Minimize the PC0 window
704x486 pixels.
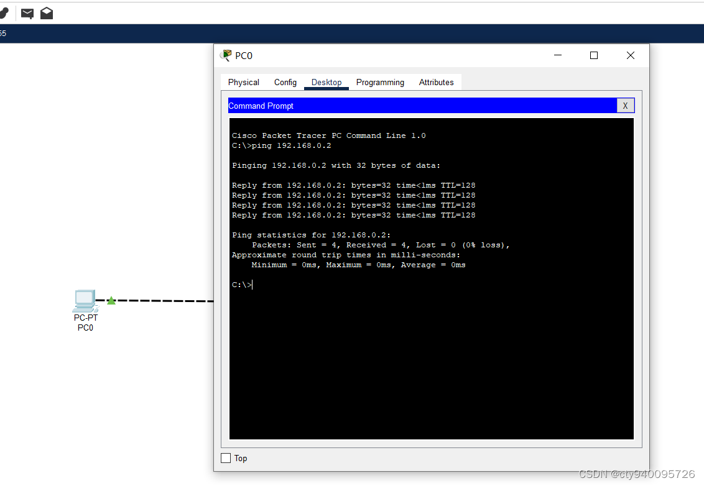[x=558, y=55]
